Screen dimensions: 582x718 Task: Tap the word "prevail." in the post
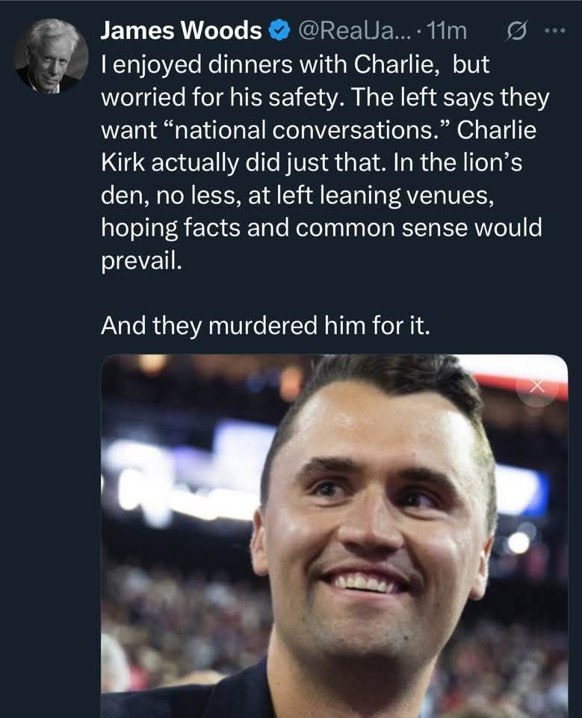[x=141, y=261]
